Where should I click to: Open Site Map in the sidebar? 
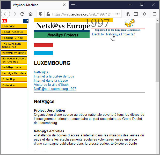tap(14, 79)
